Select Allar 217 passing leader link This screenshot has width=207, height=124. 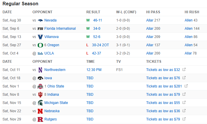coord(153,20)
